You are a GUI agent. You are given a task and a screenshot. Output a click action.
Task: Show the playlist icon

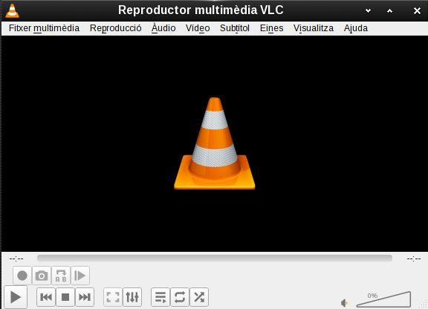point(160,297)
